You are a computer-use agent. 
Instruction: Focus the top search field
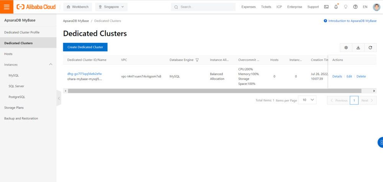coord(203,7)
